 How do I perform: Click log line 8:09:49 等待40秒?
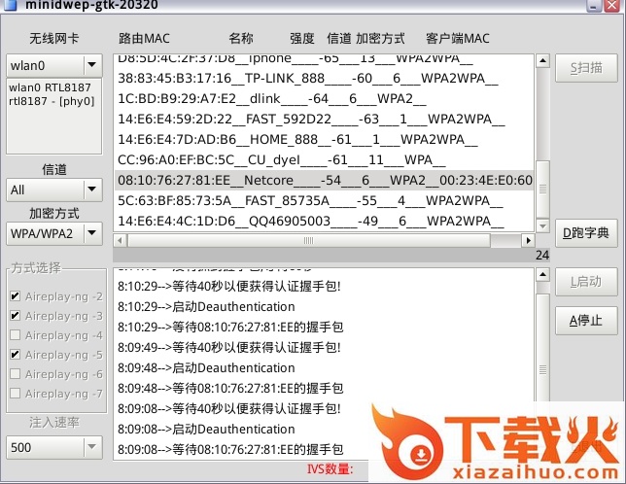pyautogui.click(x=229, y=348)
